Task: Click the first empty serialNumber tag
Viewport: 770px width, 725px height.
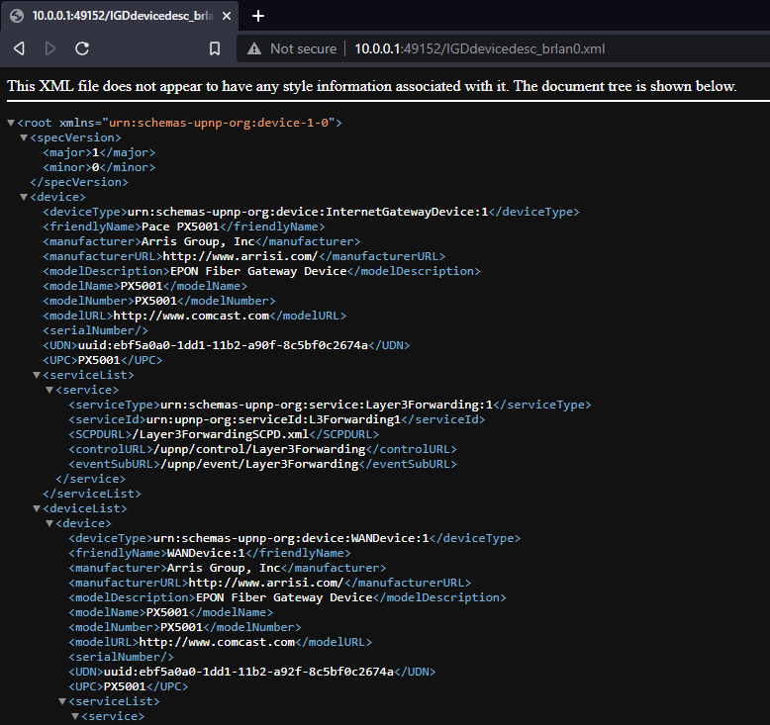Action: [95, 330]
